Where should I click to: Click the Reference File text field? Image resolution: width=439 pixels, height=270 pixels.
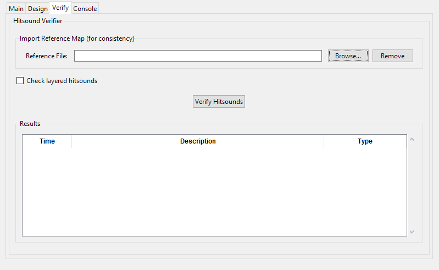[198, 56]
